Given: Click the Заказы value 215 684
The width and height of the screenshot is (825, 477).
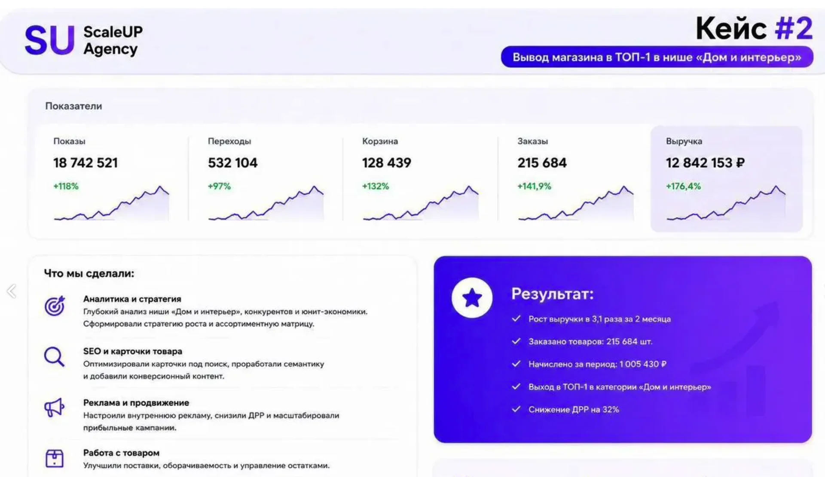Looking at the screenshot, I should (x=542, y=163).
